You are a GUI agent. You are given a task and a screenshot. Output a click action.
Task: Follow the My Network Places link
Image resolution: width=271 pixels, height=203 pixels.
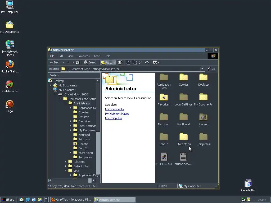[x=117, y=114]
